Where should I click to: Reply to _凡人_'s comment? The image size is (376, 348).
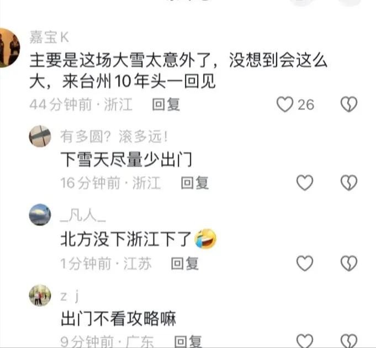click(x=184, y=264)
